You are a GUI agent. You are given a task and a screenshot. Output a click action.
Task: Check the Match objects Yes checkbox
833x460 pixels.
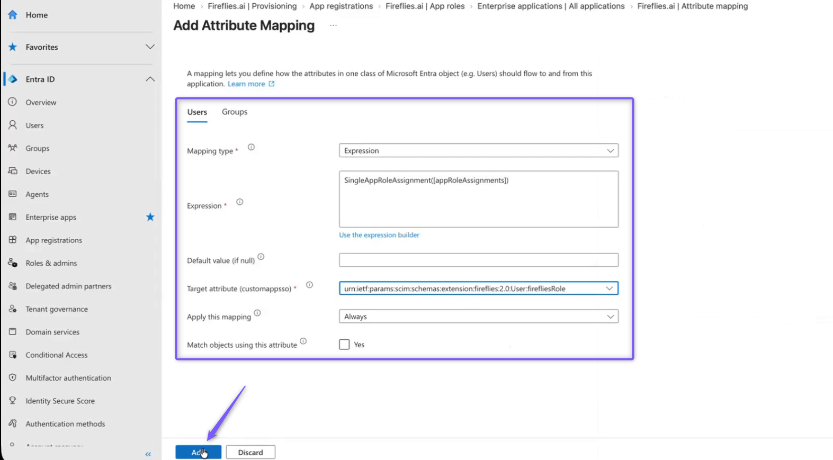(x=344, y=345)
